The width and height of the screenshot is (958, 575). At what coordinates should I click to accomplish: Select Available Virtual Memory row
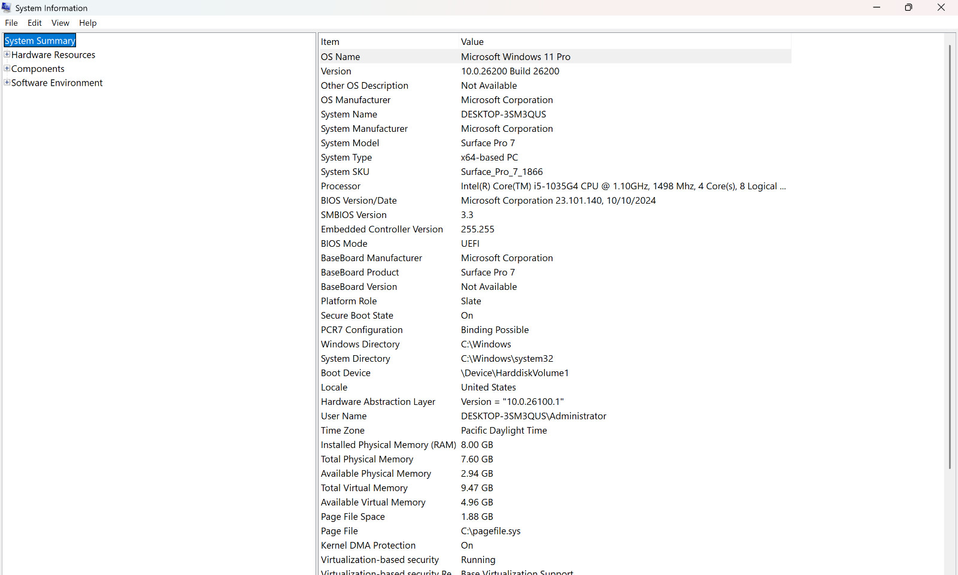click(555, 503)
